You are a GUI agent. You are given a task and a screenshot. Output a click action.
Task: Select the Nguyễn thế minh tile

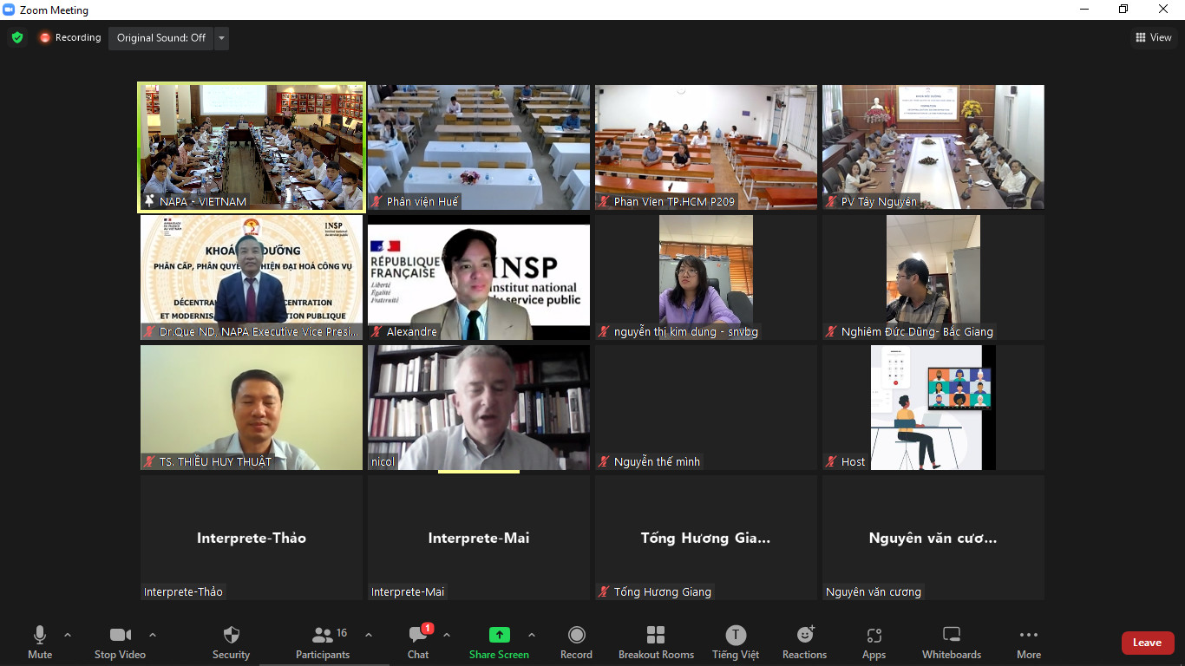coord(706,408)
